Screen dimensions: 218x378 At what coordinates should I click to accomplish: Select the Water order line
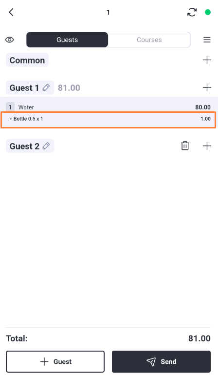tap(109, 107)
